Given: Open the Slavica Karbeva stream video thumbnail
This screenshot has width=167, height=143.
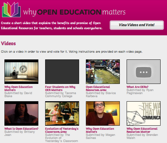Looking at the screenshot, I should [103, 72].
